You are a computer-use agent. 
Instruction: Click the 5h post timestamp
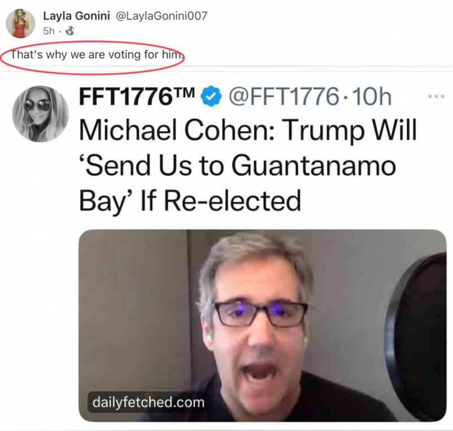[x=49, y=31]
